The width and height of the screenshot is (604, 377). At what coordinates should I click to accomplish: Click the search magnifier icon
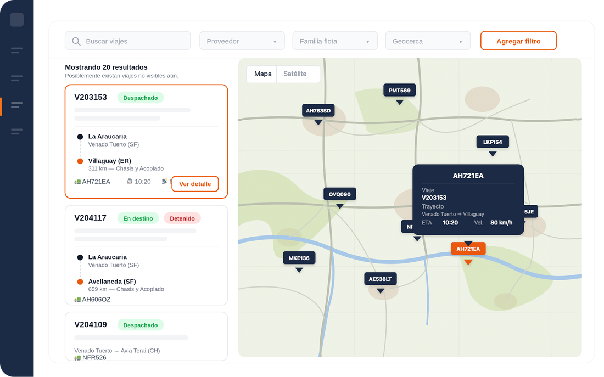coord(76,41)
